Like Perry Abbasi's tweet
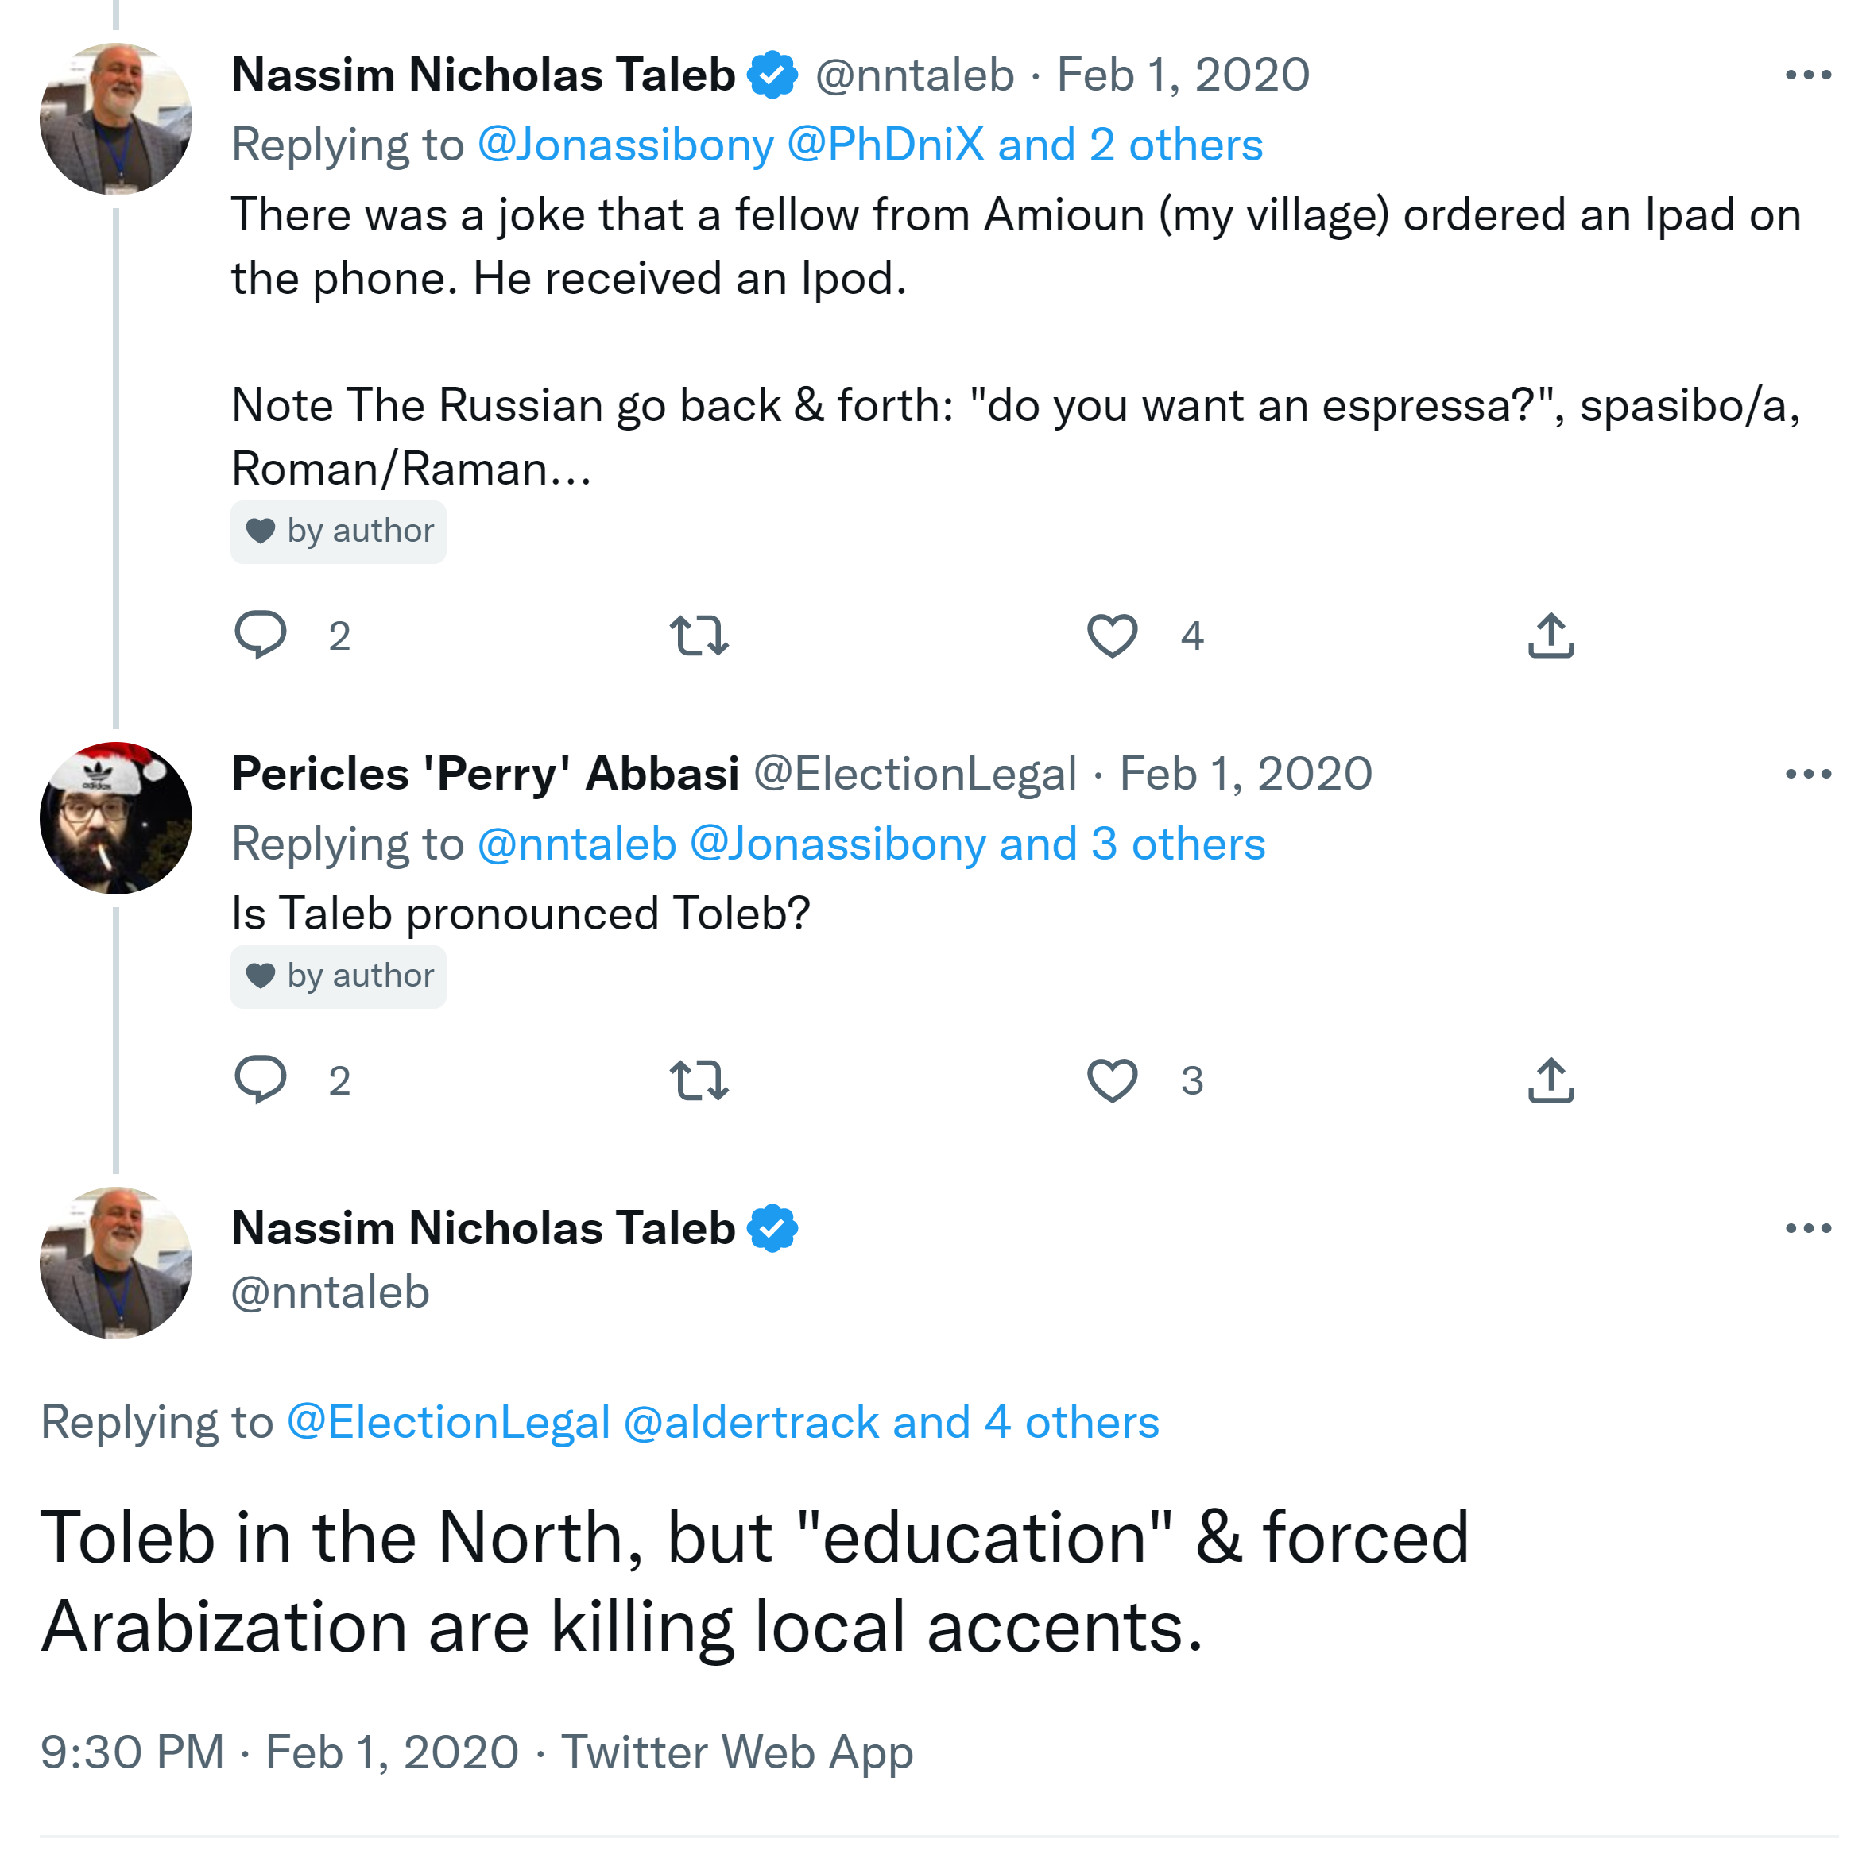The height and width of the screenshot is (1870, 1870). click(x=1111, y=1080)
